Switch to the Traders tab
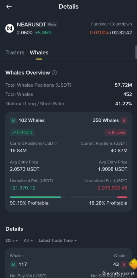This screenshot has width=137, height=278. point(15,53)
